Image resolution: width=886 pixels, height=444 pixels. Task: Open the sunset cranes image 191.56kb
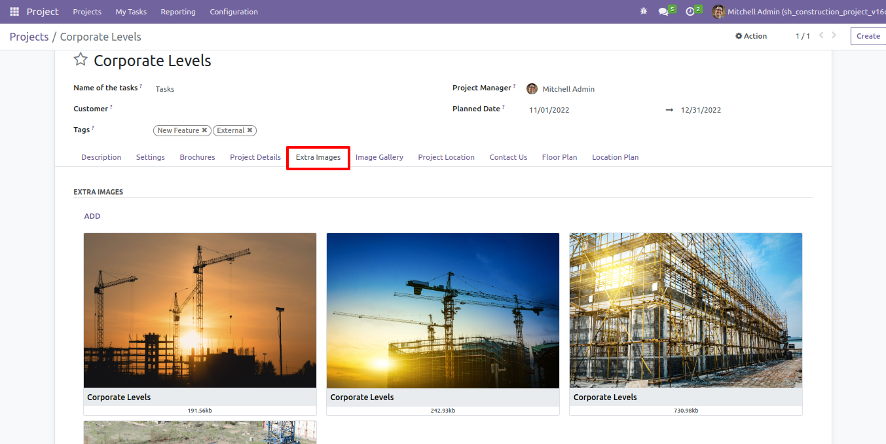click(x=200, y=310)
